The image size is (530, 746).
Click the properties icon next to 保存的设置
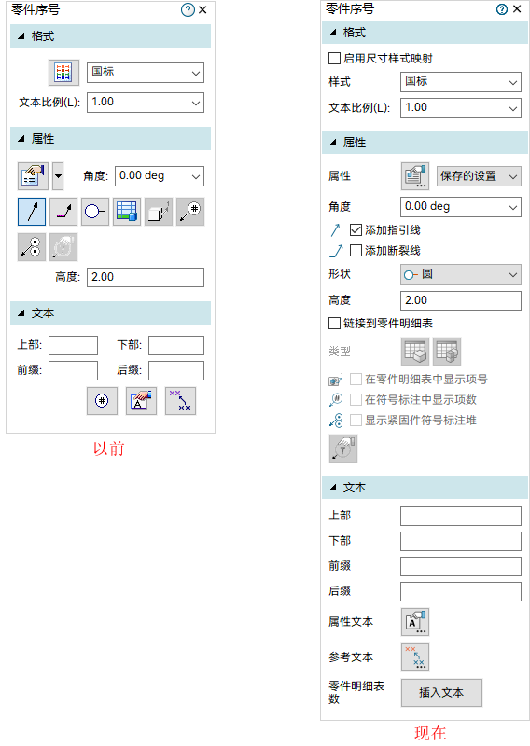[x=414, y=176]
